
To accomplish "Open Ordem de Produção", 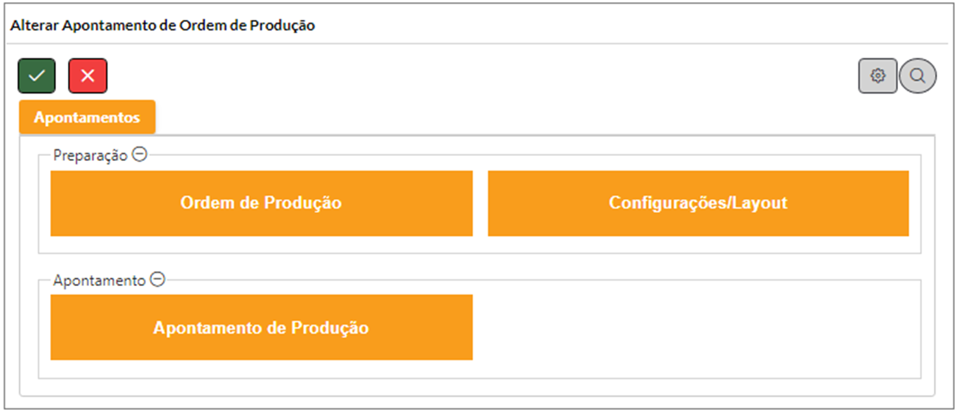I will (x=261, y=203).
